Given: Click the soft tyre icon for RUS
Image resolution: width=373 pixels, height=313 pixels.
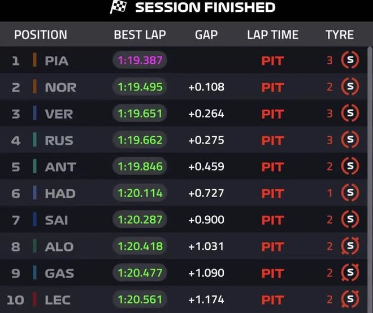Looking at the screenshot, I should (350, 140).
